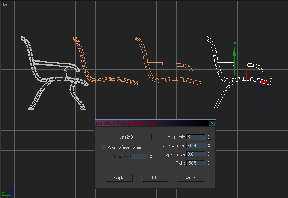The width and height of the screenshot is (288, 198).
Task: Confirm the extrude with OK
Action: [x=154, y=177]
